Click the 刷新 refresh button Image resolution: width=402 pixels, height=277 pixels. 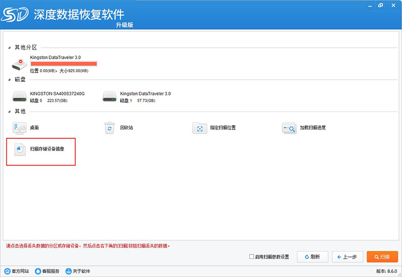pyautogui.click(x=313, y=257)
